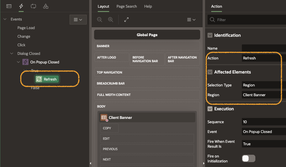Open the Processing tab icon

(33, 6)
